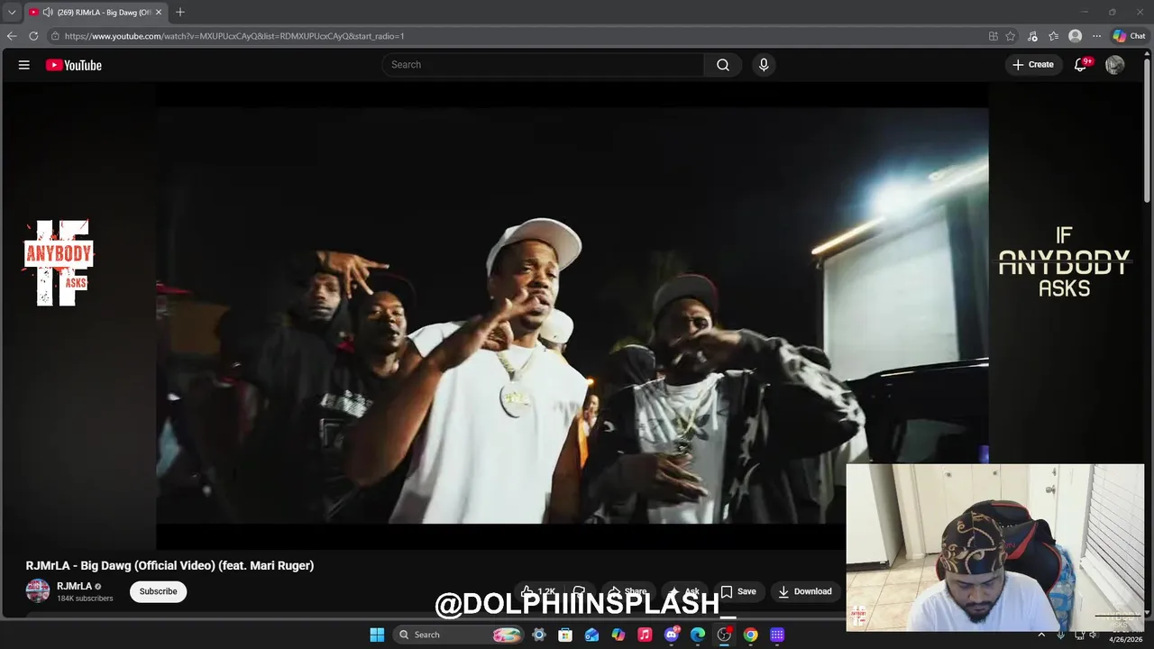This screenshot has width=1154, height=649.
Task: Open the Create menu
Action: 1033,65
